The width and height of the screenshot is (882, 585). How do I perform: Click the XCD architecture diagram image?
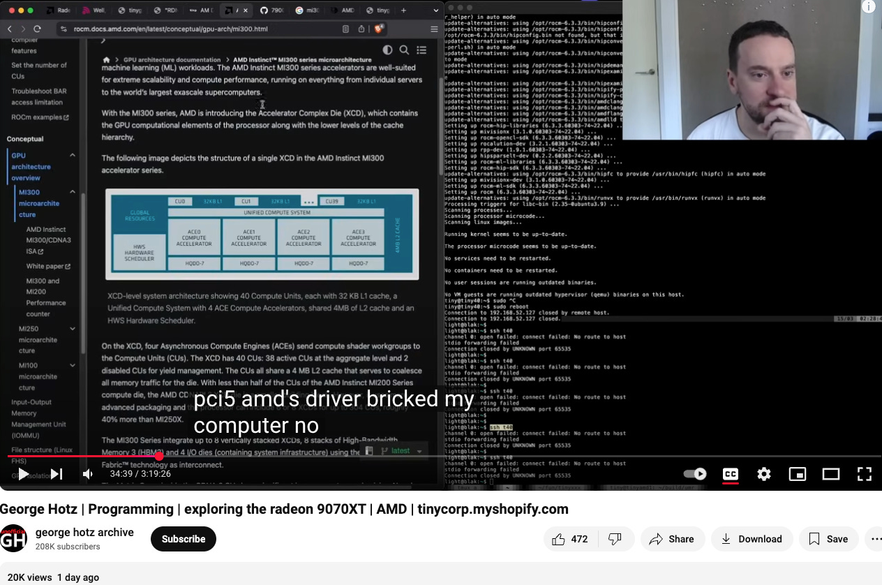coord(262,235)
